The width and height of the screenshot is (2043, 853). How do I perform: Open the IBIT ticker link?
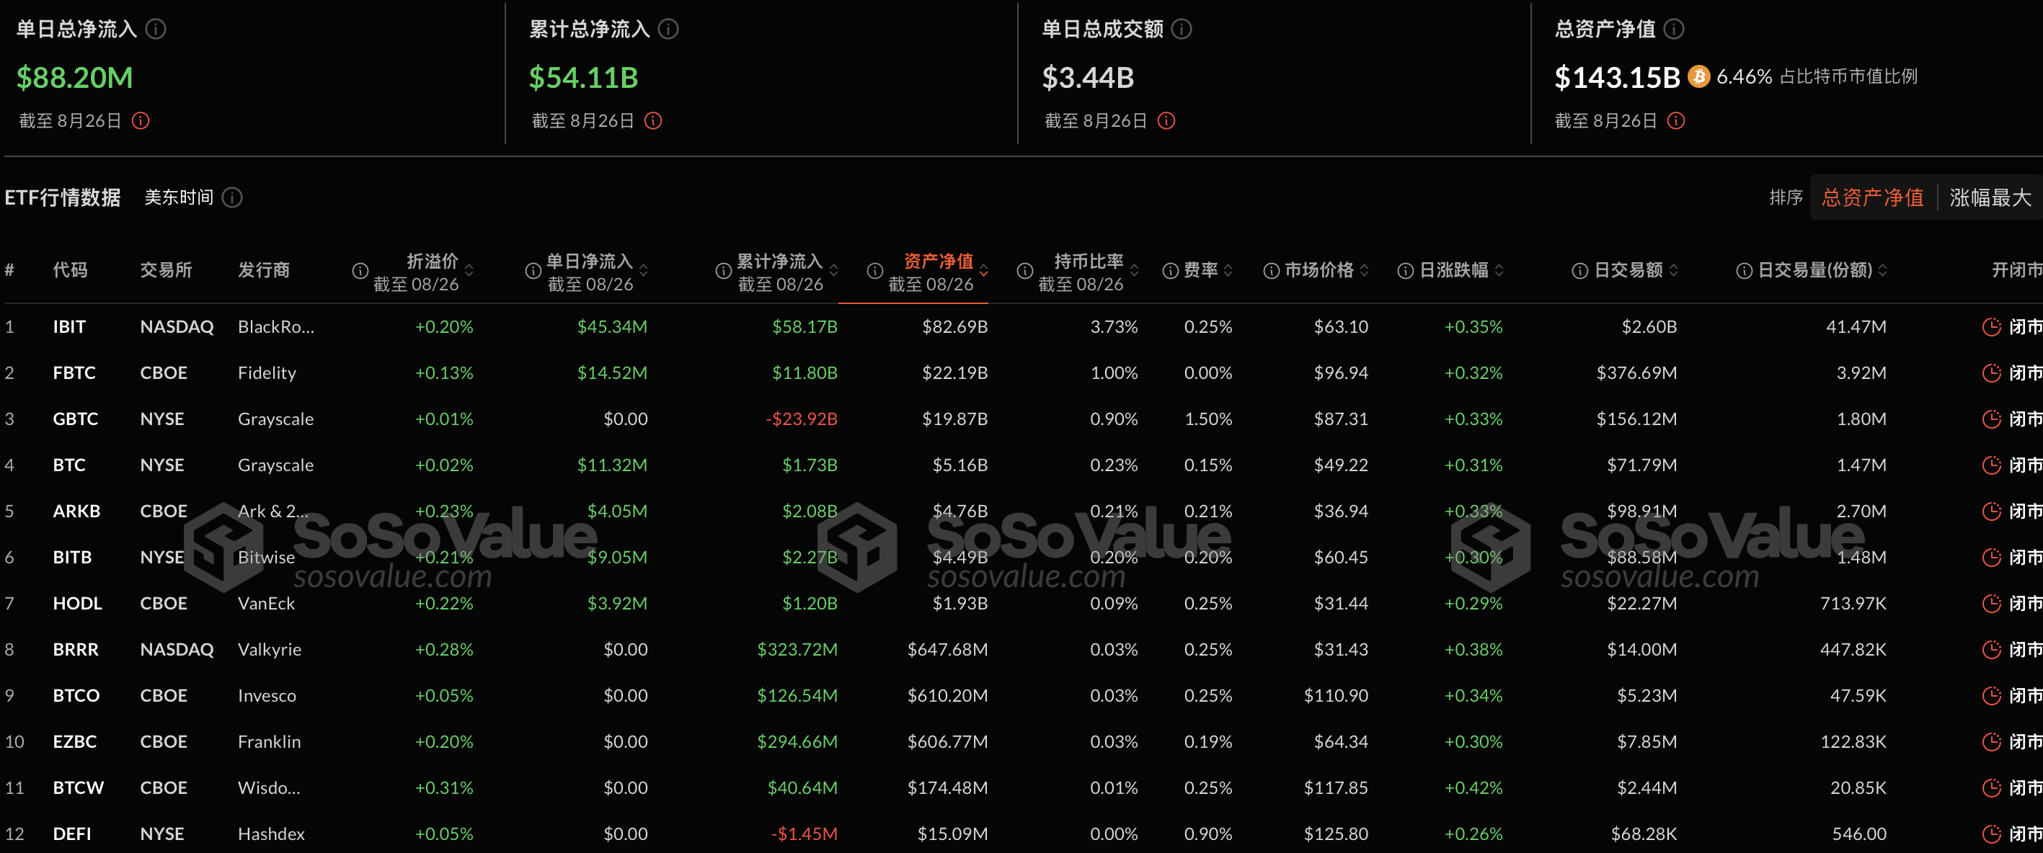click(x=69, y=326)
